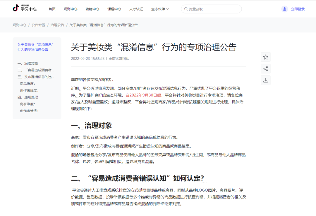Open the 规则中心 navigation item
This screenshot has width=316, height=216.
pyautogui.click(x=71, y=9)
